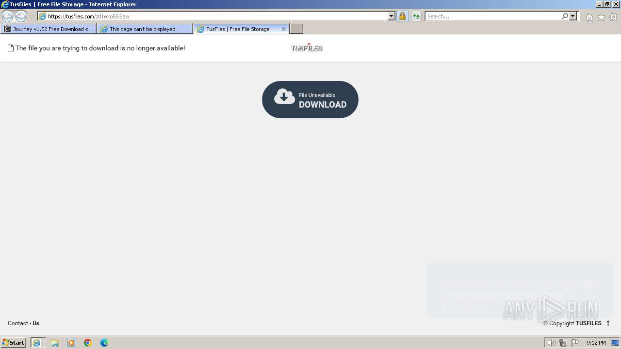The image size is (621, 349).
Task: Click the TUSFILES copyright link
Action: coord(588,323)
